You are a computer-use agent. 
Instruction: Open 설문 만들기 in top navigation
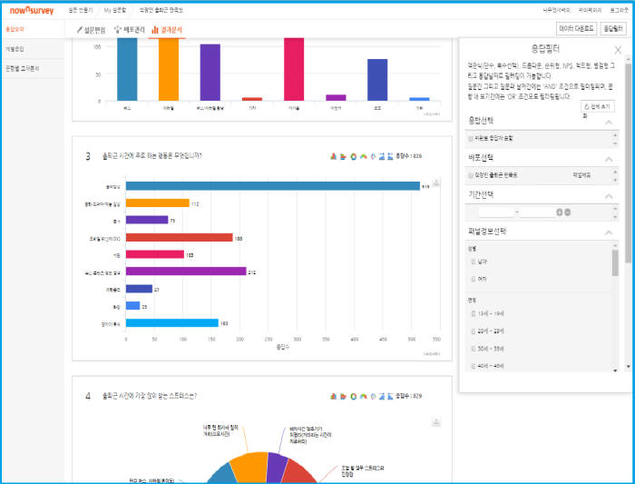(80, 10)
